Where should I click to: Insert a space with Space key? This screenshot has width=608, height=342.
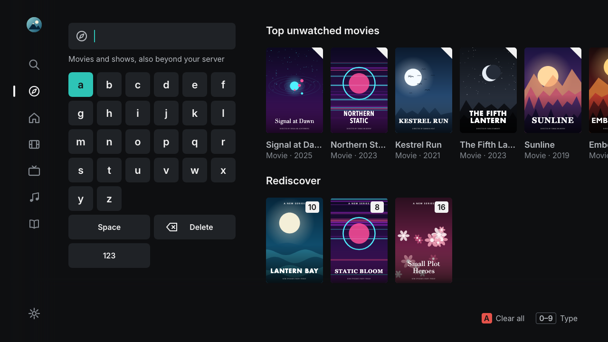pos(109,227)
